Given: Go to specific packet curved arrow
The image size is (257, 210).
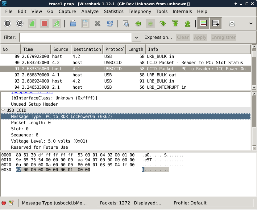Looking at the screenshot, I should click(x=163, y=23).
